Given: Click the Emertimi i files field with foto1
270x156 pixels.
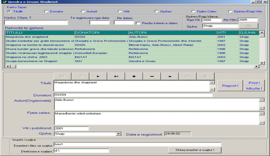Looking at the screenshot, I should [x=137, y=144].
